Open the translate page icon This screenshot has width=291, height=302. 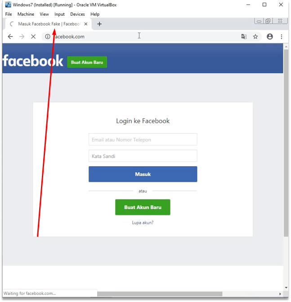click(x=244, y=36)
